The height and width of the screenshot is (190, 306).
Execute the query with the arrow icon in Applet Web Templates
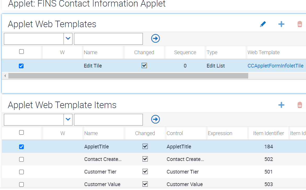pyautogui.click(x=155, y=38)
